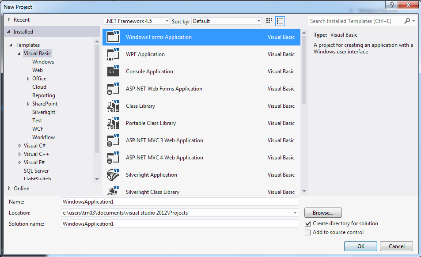Click the Console Application template icon

pos(113,72)
